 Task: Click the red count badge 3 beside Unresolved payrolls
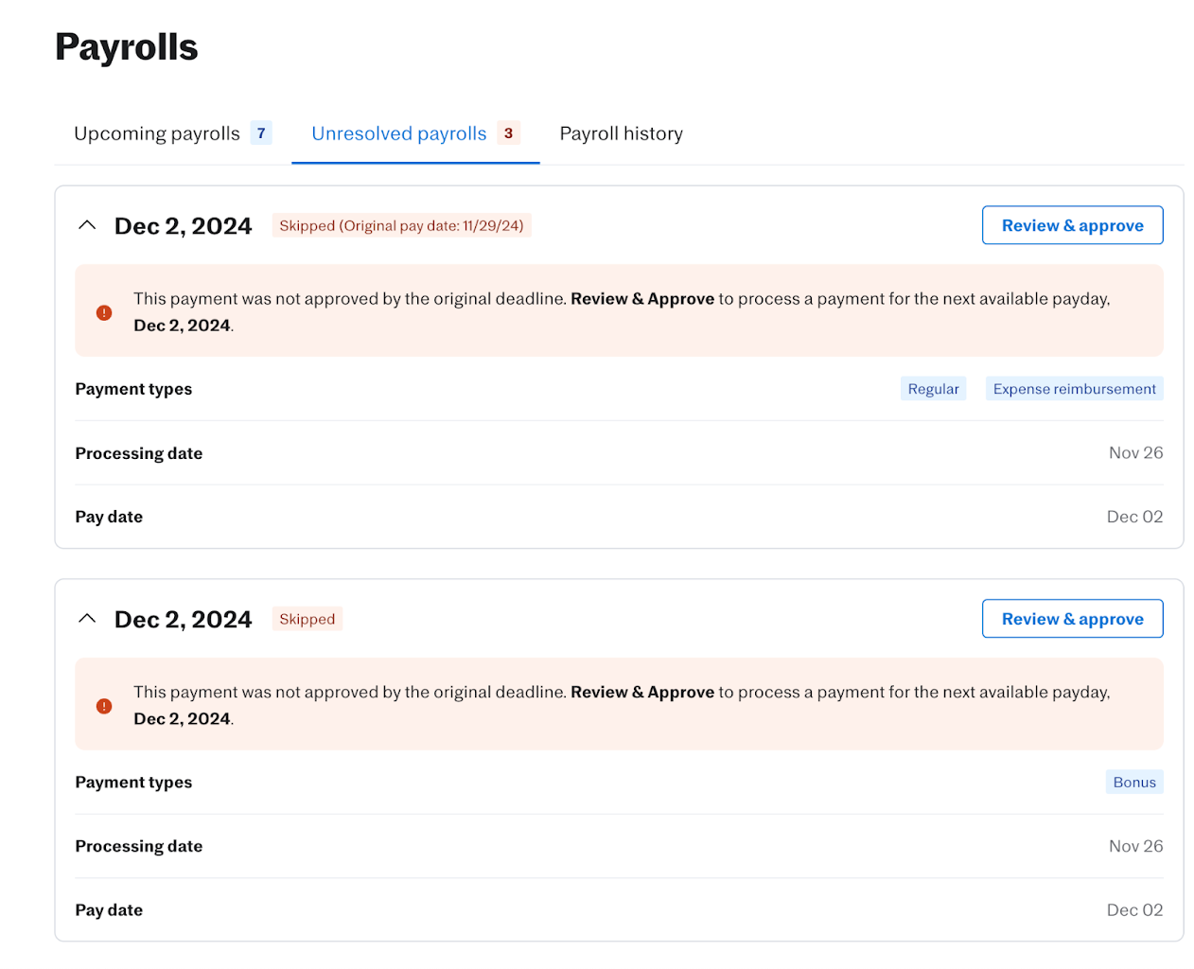(x=508, y=133)
